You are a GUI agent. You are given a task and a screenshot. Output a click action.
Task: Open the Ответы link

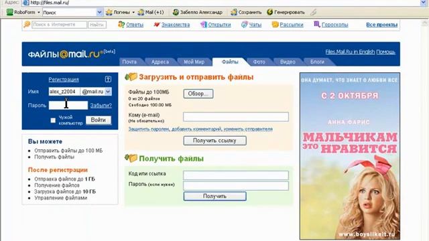coord(134,25)
